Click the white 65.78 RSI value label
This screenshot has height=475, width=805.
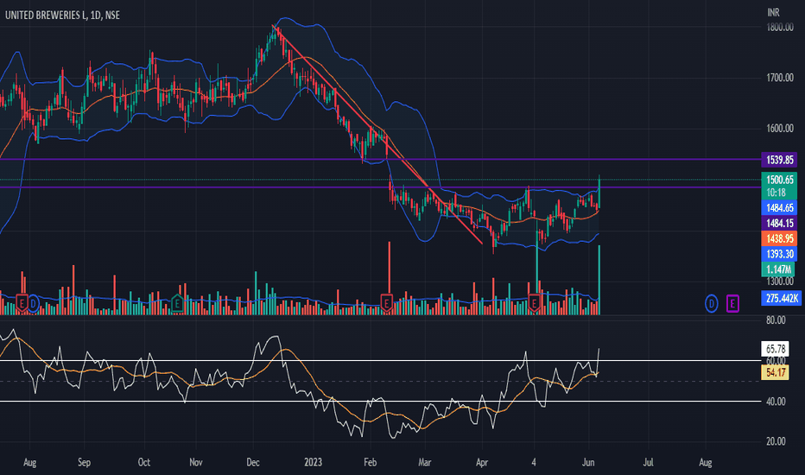pyautogui.click(x=776, y=349)
